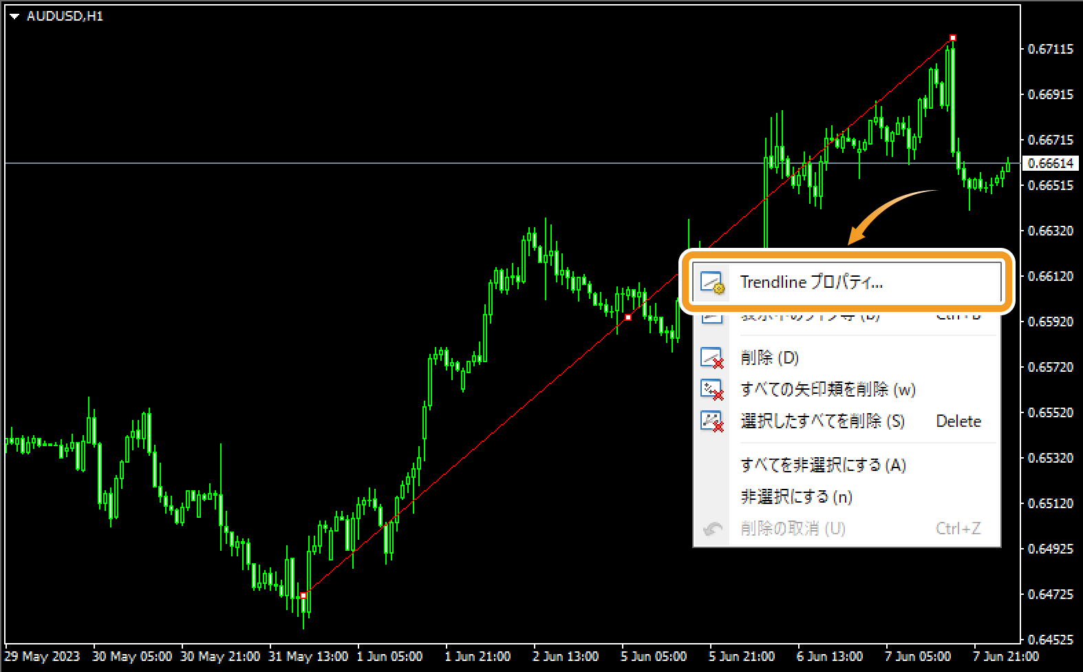Select the trendline's lower start anchor point
This screenshot has width=1083, height=672.
coord(303,595)
